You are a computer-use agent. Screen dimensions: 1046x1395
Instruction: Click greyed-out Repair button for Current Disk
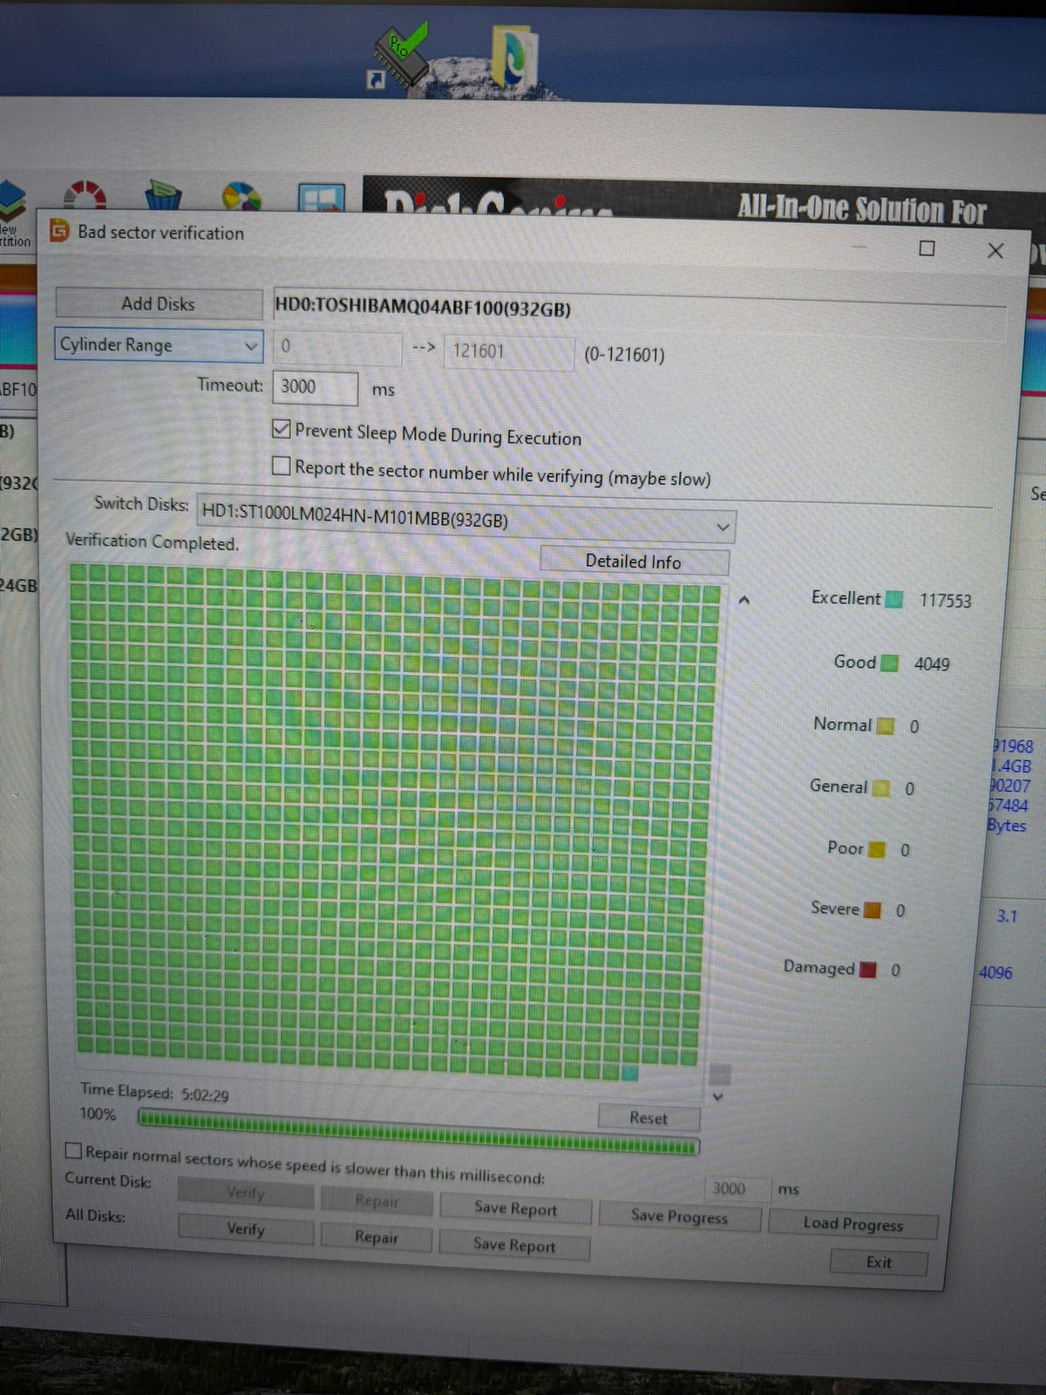(x=377, y=1201)
